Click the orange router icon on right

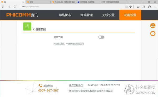pos(153,26)
